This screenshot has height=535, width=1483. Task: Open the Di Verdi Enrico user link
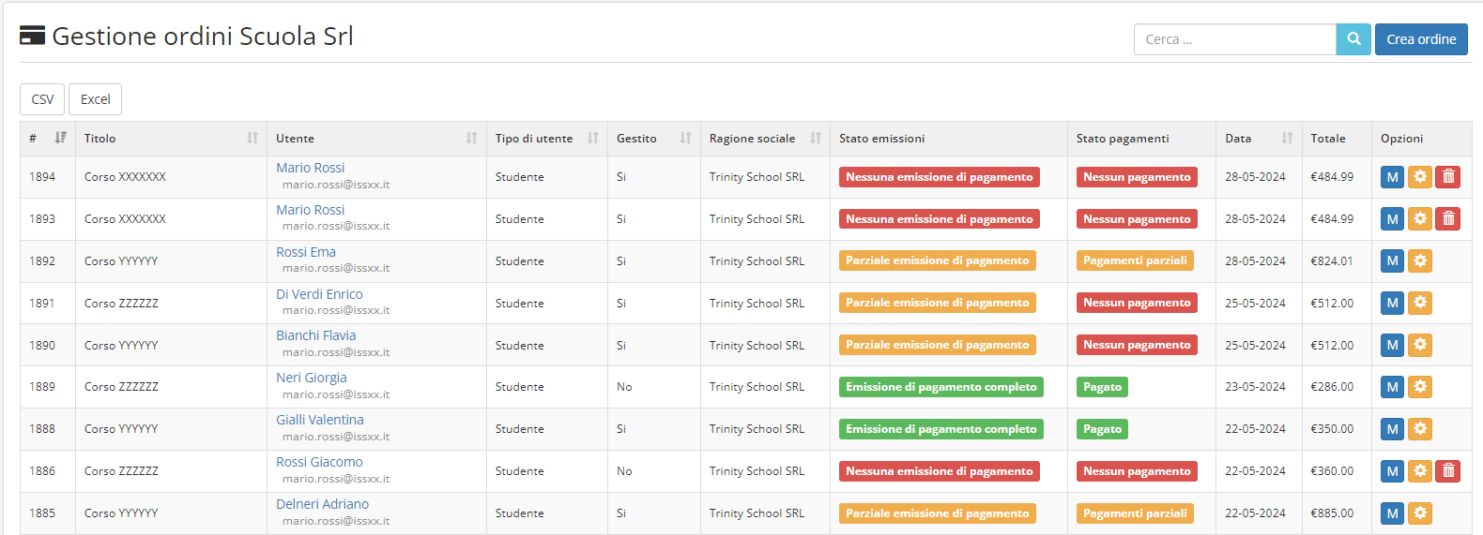(319, 294)
